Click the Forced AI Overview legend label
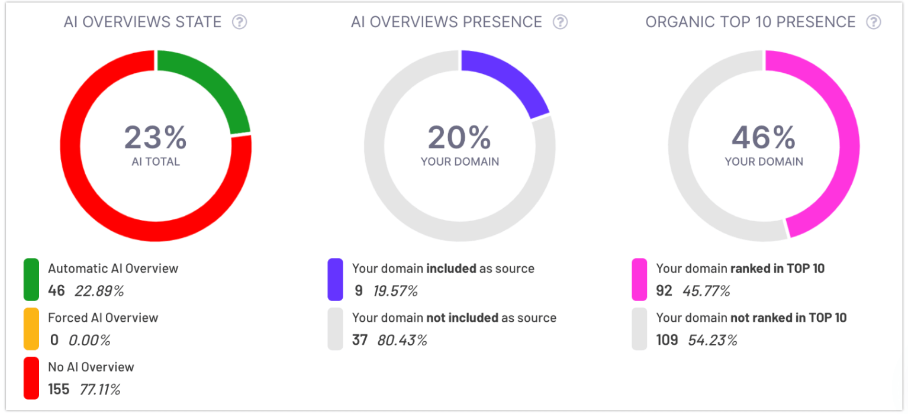 pos(103,318)
